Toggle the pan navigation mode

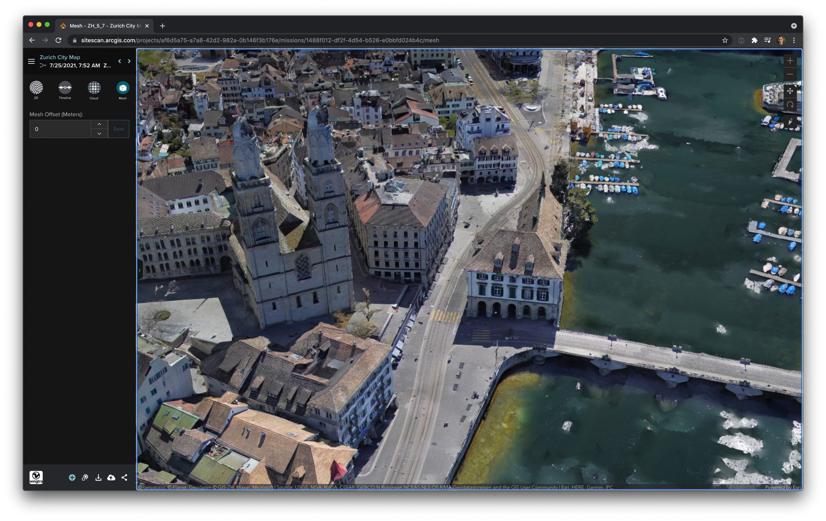[790, 91]
